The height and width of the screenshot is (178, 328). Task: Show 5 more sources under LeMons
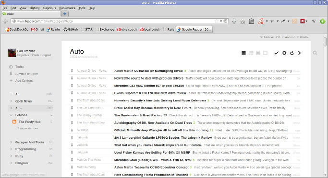coord(28,128)
